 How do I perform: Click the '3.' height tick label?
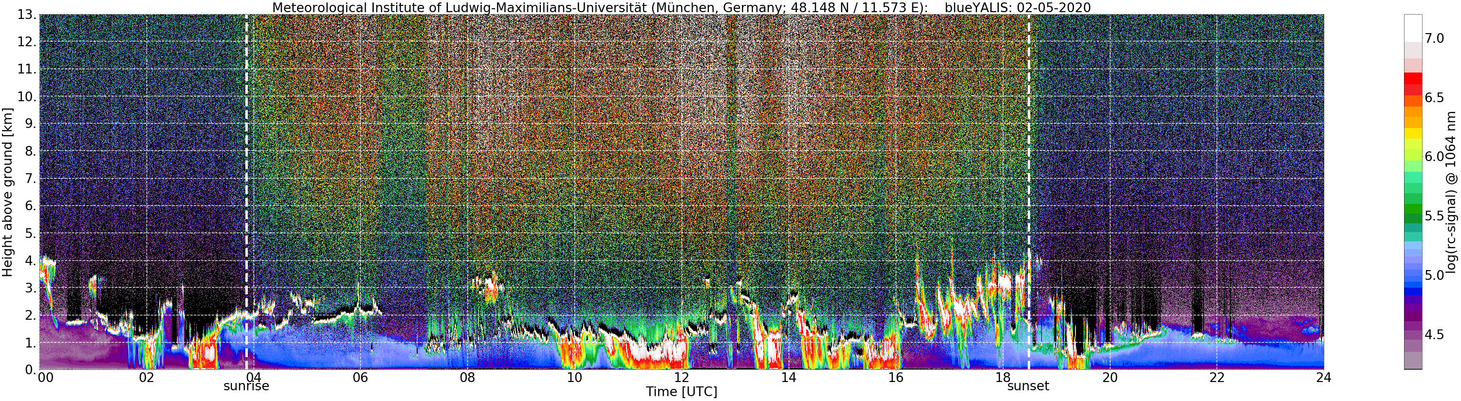click(30, 288)
